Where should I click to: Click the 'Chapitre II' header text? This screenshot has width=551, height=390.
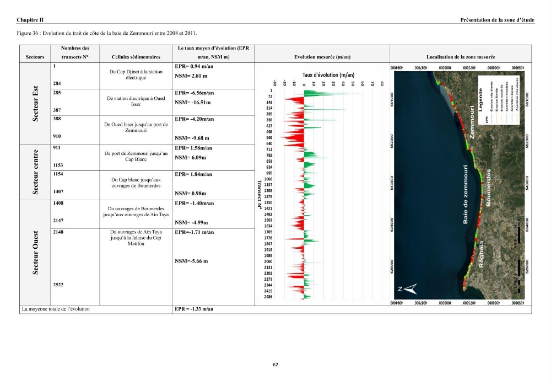30,20
